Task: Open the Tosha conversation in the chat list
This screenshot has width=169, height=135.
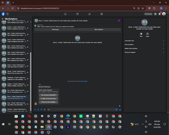Action: 15,66
